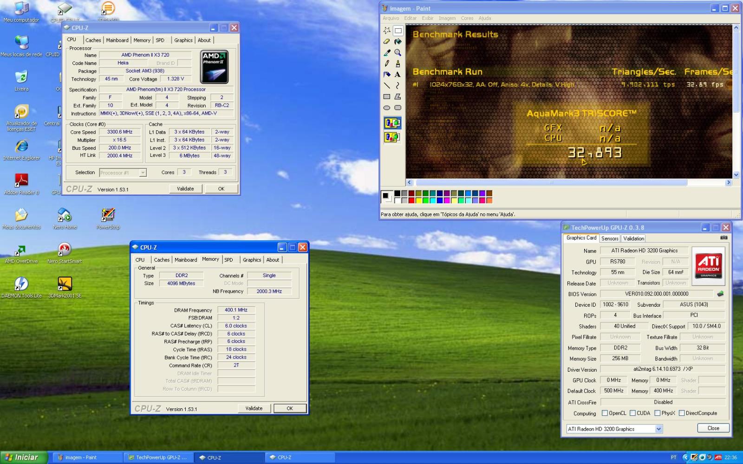Image resolution: width=743 pixels, height=464 pixels.
Task: Enable the OpenCL checkbox in GPU-Z
Action: [605, 413]
